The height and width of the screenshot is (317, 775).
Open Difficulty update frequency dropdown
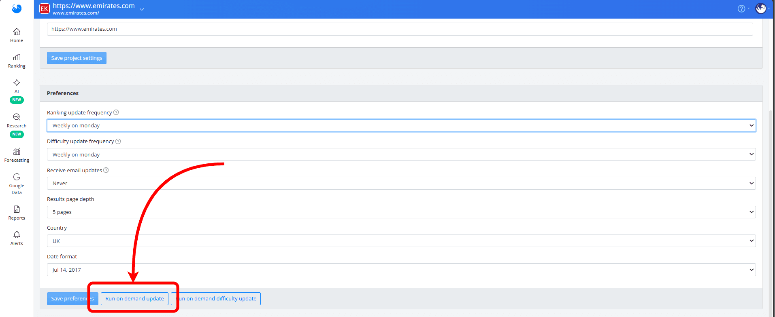(401, 154)
